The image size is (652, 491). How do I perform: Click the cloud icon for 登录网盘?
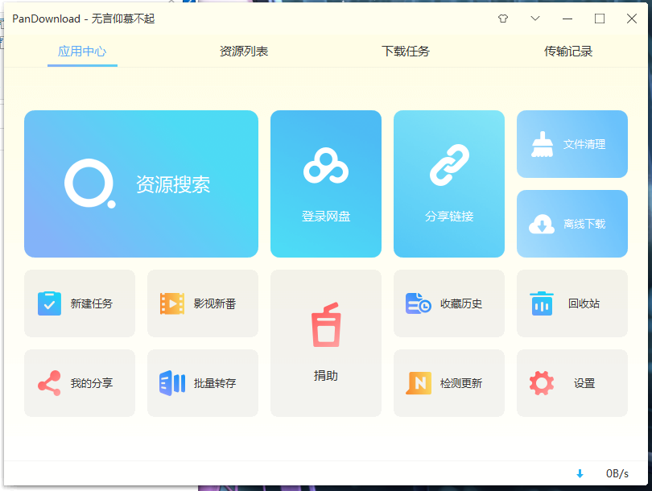pos(326,166)
